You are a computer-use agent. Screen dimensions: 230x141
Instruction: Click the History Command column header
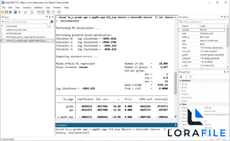(26, 26)
